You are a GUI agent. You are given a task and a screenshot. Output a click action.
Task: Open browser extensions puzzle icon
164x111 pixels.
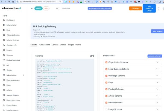(154, 2)
